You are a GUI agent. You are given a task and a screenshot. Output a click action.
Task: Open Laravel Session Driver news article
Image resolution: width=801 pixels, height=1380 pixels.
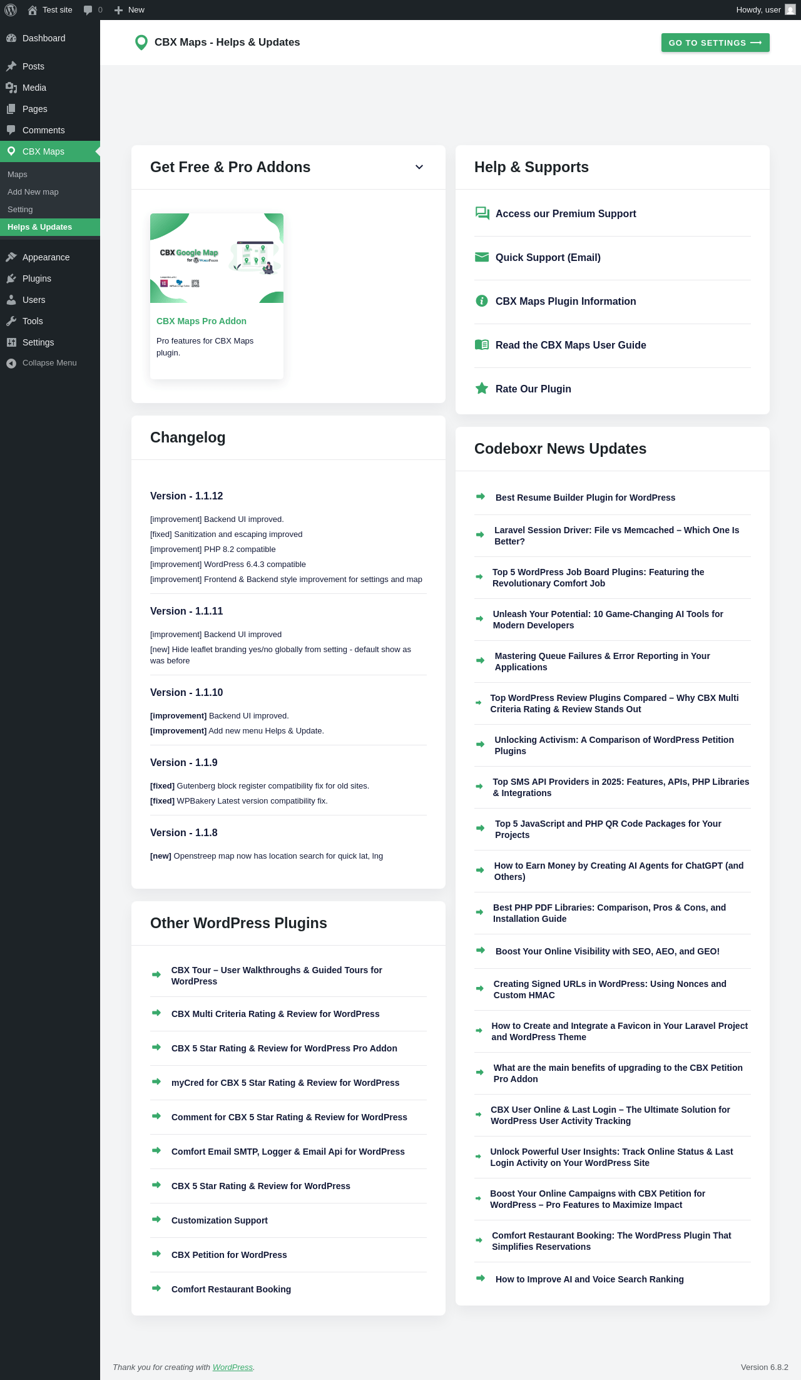(x=616, y=536)
